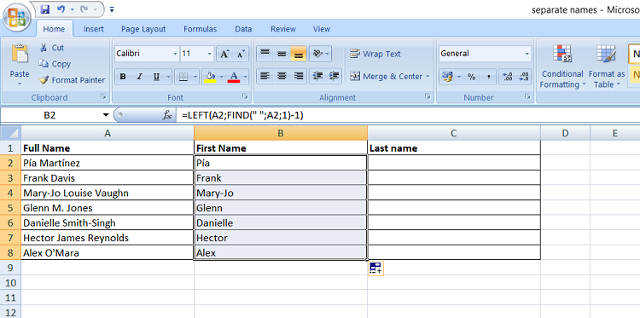
Task: Activate Format Painter
Action: click(x=73, y=80)
